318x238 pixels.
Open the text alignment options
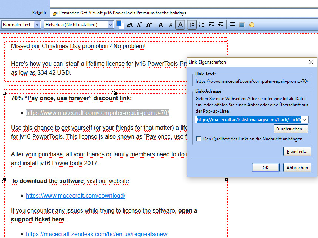[x=233, y=25]
